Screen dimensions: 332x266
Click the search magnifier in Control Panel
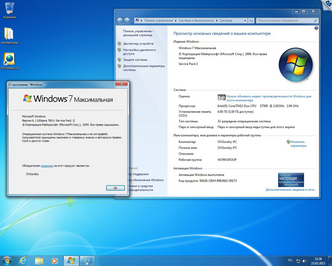pyautogui.click(x=315, y=21)
